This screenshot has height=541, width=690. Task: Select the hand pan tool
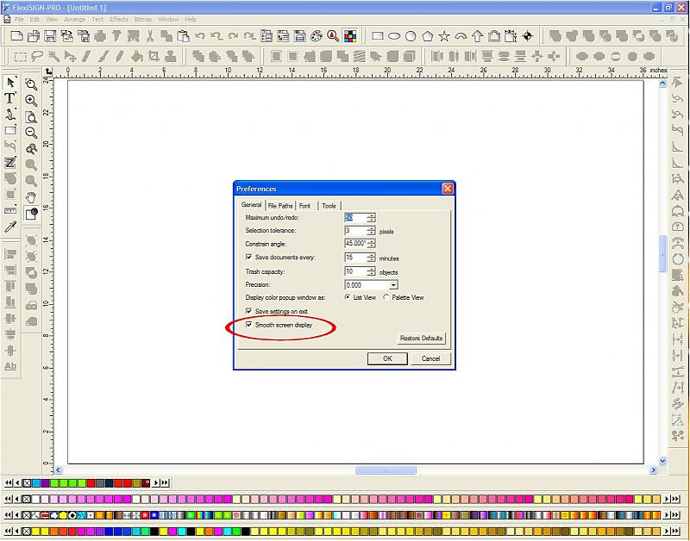coord(31,197)
